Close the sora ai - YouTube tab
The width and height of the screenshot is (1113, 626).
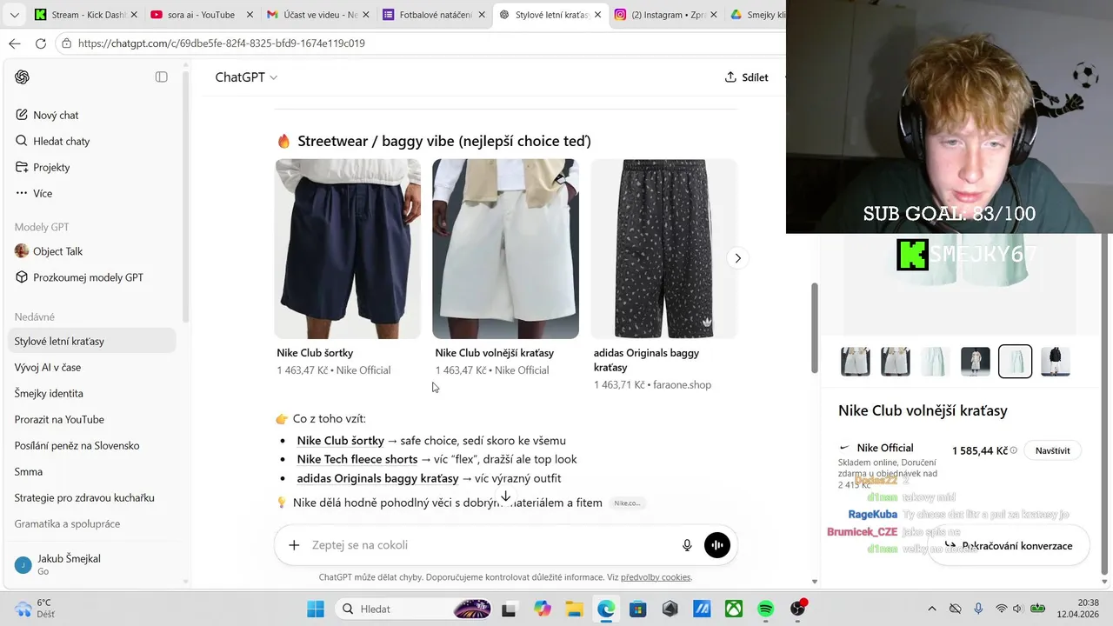click(250, 15)
